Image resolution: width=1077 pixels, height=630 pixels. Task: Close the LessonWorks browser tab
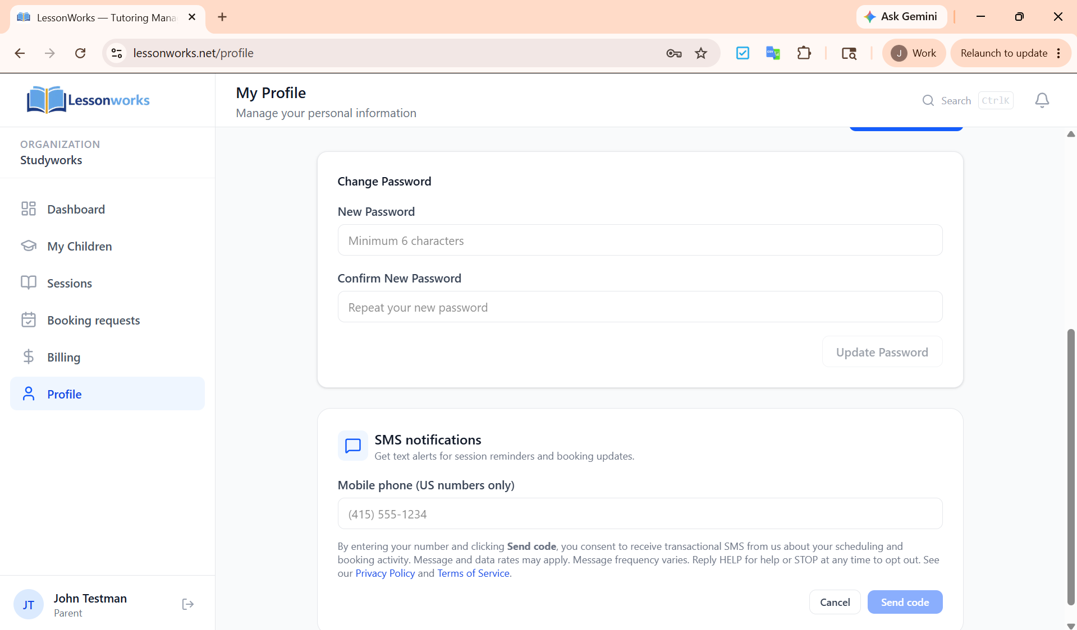pos(192,17)
